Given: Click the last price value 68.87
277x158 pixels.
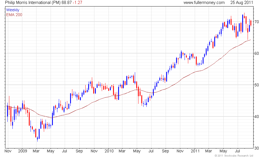Looking at the screenshot, I should pyautogui.click(x=67, y=3).
